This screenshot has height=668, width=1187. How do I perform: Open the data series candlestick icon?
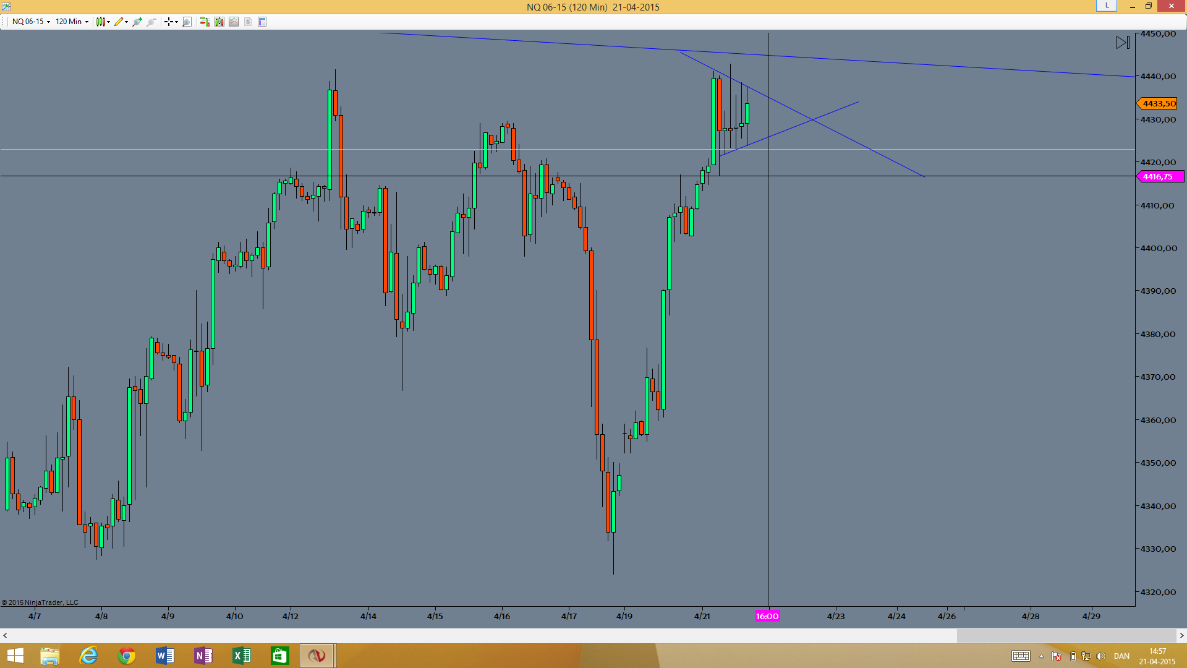(x=219, y=22)
